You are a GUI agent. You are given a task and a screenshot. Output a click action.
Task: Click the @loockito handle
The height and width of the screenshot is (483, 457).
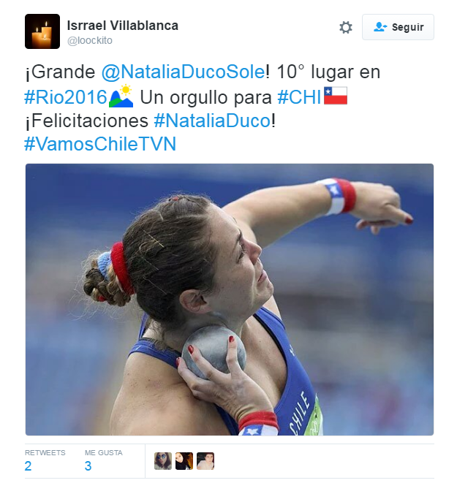click(90, 40)
